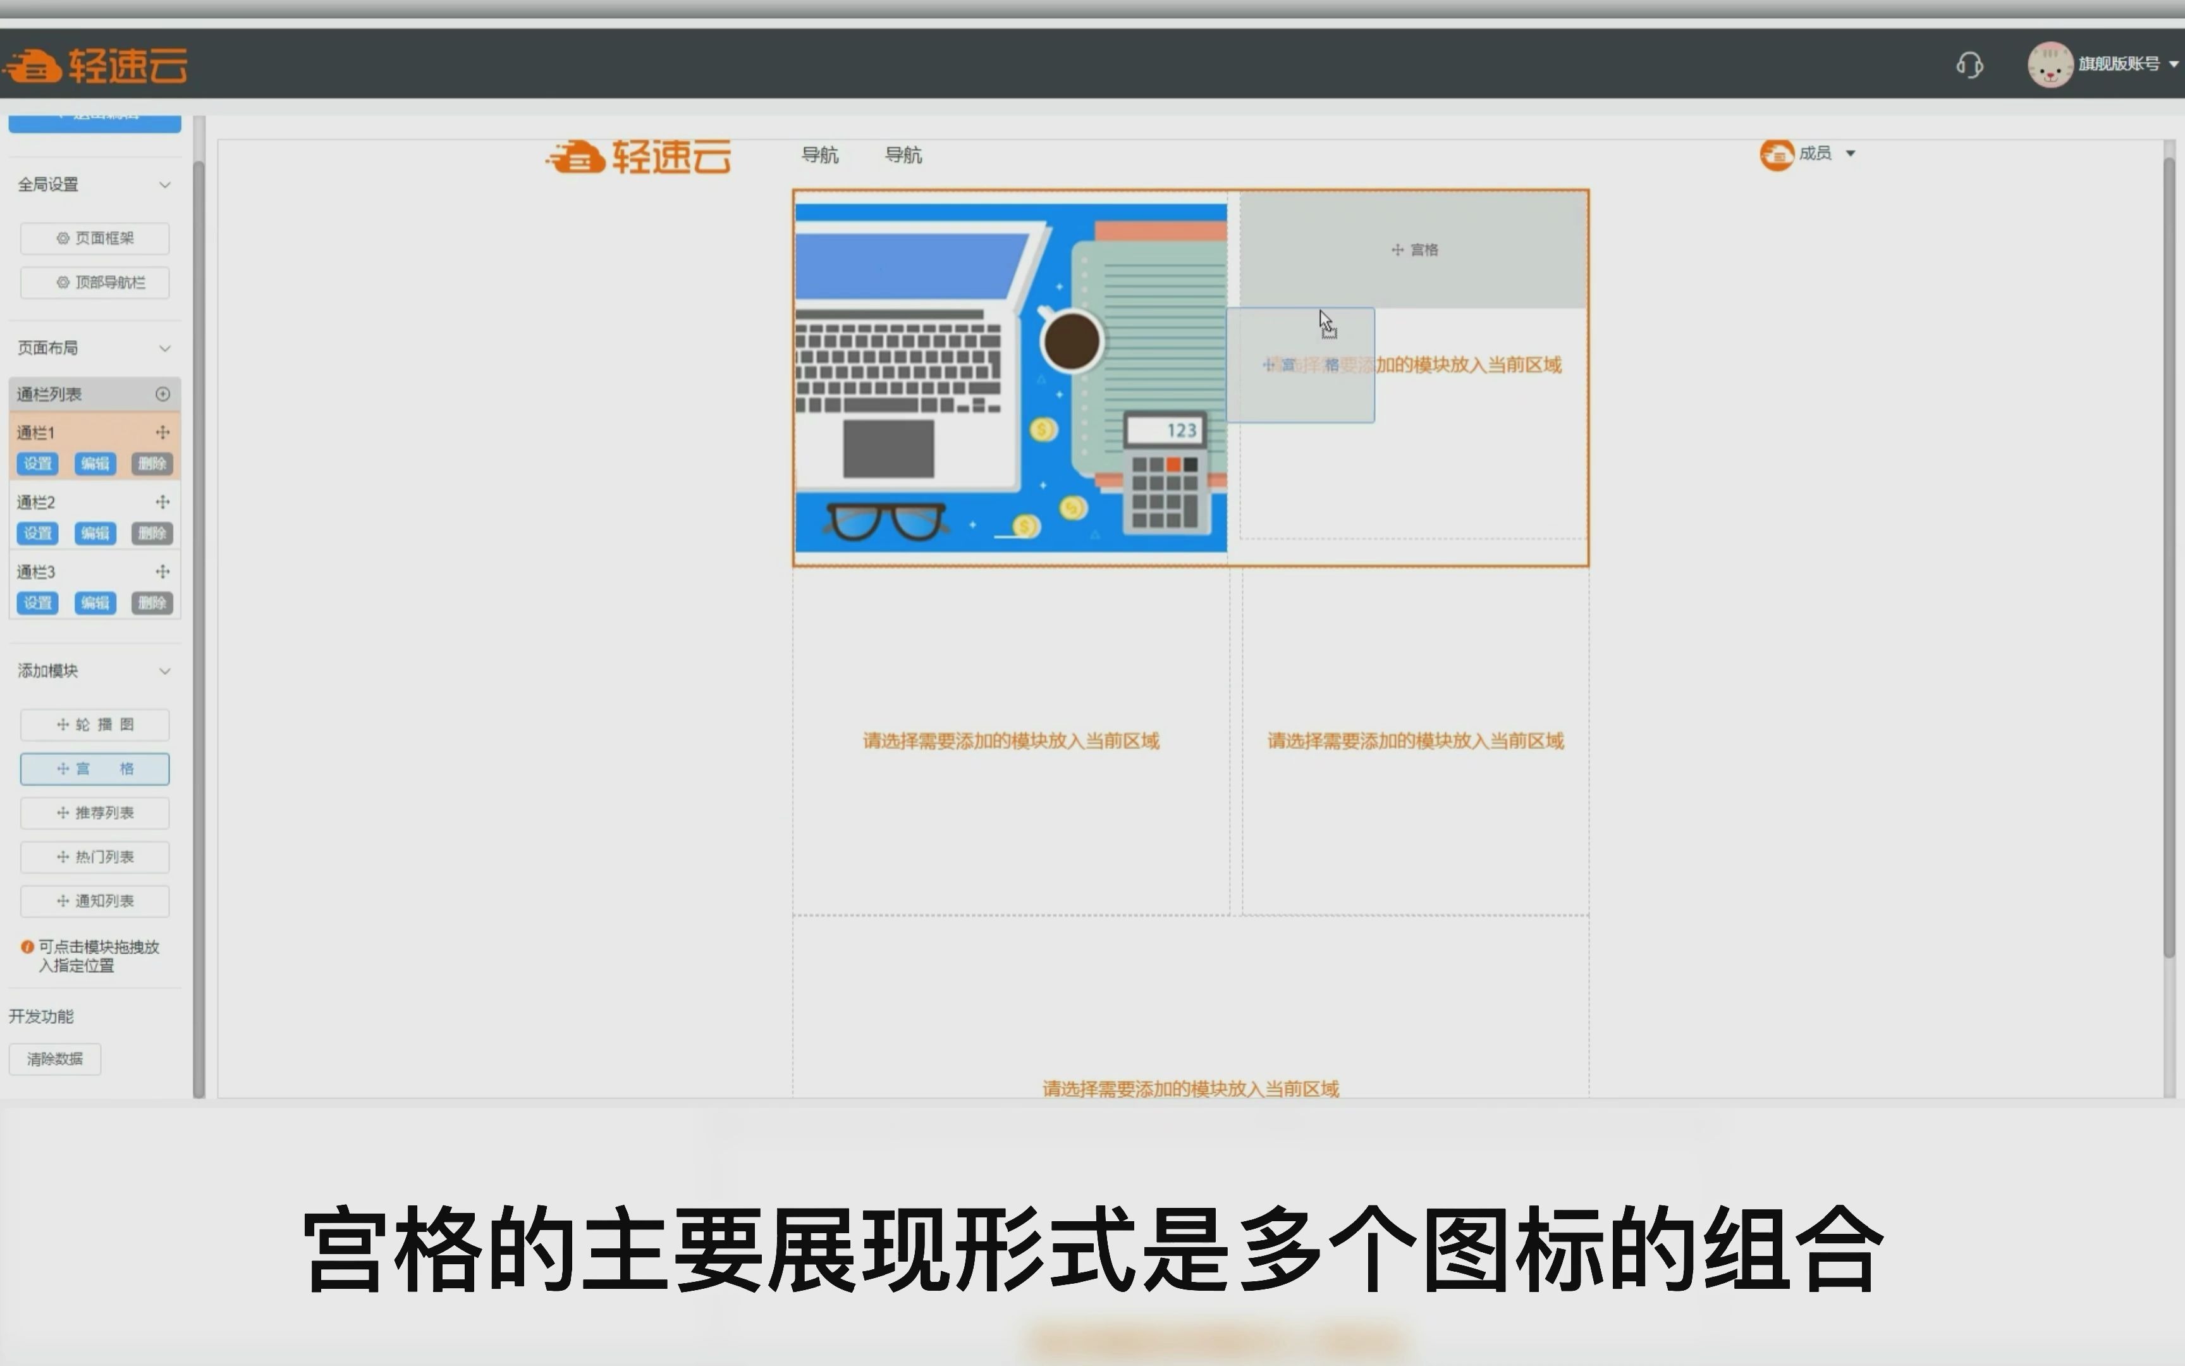The image size is (2185, 1366).
Task: Collapse the 添加模块 section
Action: point(164,670)
